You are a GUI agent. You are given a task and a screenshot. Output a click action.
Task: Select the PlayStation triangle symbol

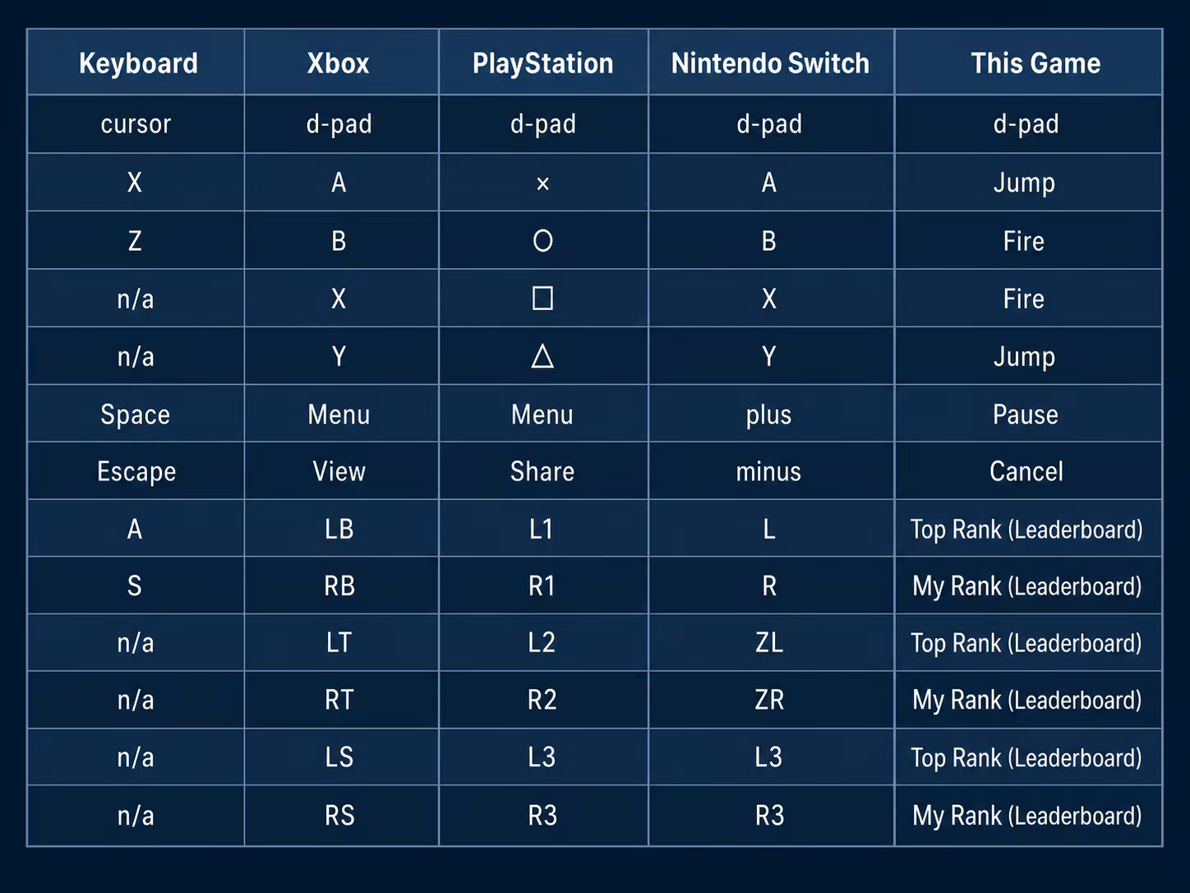click(542, 356)
